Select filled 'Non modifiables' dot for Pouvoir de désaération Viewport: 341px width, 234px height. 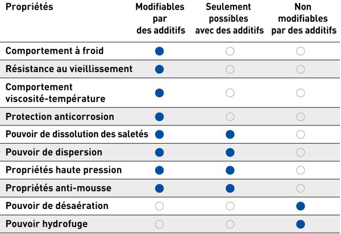[x=300, y=206]
